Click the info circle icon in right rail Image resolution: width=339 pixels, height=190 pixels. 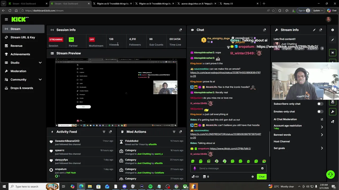pyautogui.click(x=333, y=30)
